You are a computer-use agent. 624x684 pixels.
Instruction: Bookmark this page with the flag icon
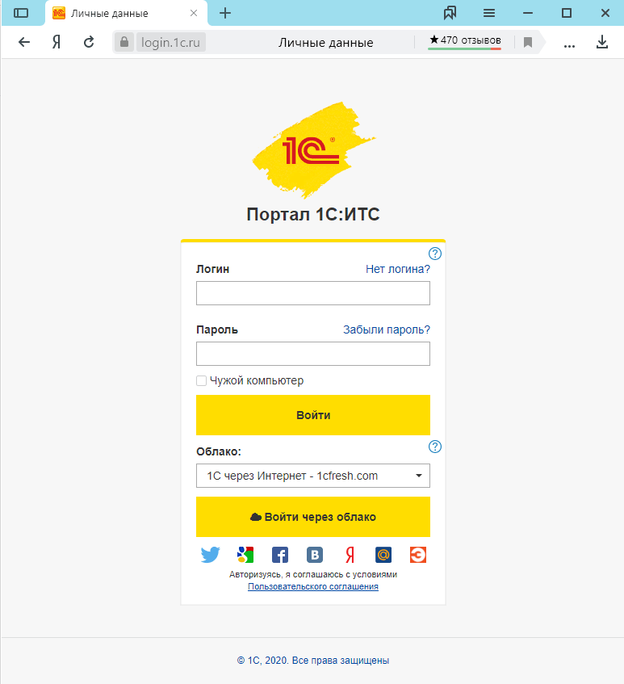click(x=528, y=42)
